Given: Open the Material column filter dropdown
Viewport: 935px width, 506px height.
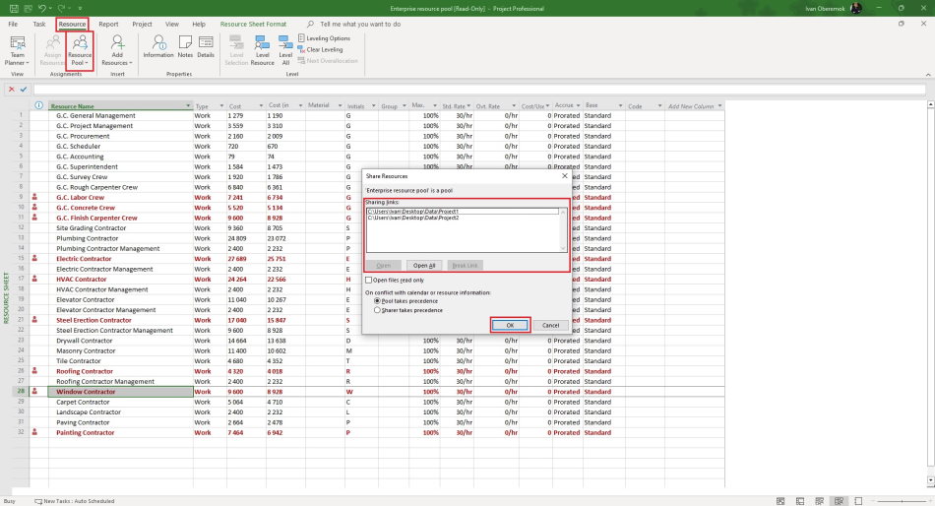Looking at the screenshot, I should tap(340, 105).
